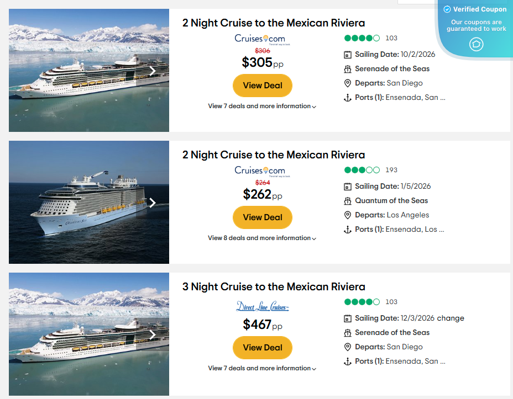Click the ship icon next to Quantum of the Seas
Viewport: 513px width, 399px height.
tap(348, 201)
